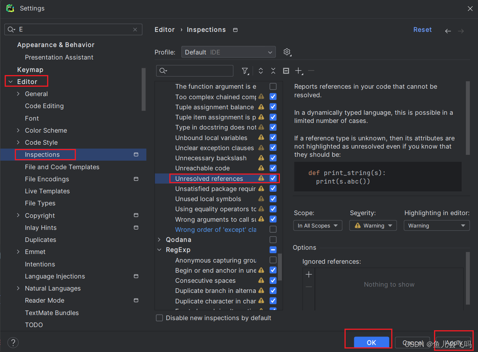
Task: Collapse all inspection groups
Action: tap(273, 71)
